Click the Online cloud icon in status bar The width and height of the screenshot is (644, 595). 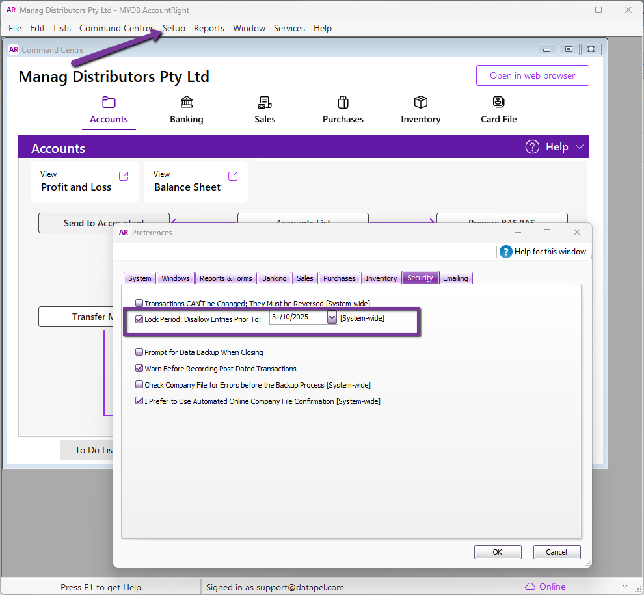(x=530, y=587)
